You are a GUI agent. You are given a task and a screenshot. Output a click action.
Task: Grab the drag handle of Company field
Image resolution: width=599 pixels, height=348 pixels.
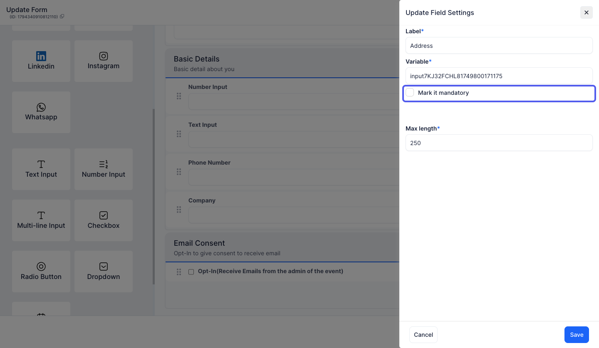pyautogui.click(x=179, y=210)
